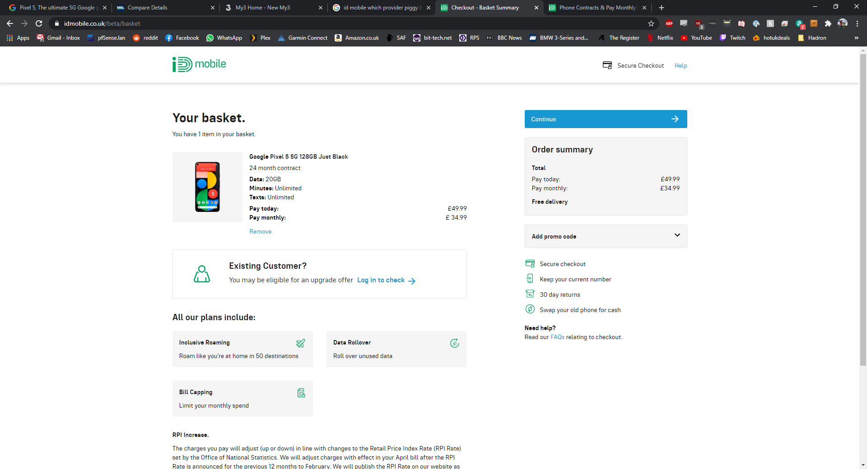Open the Facebook bookmark

[x=182, y=38]
